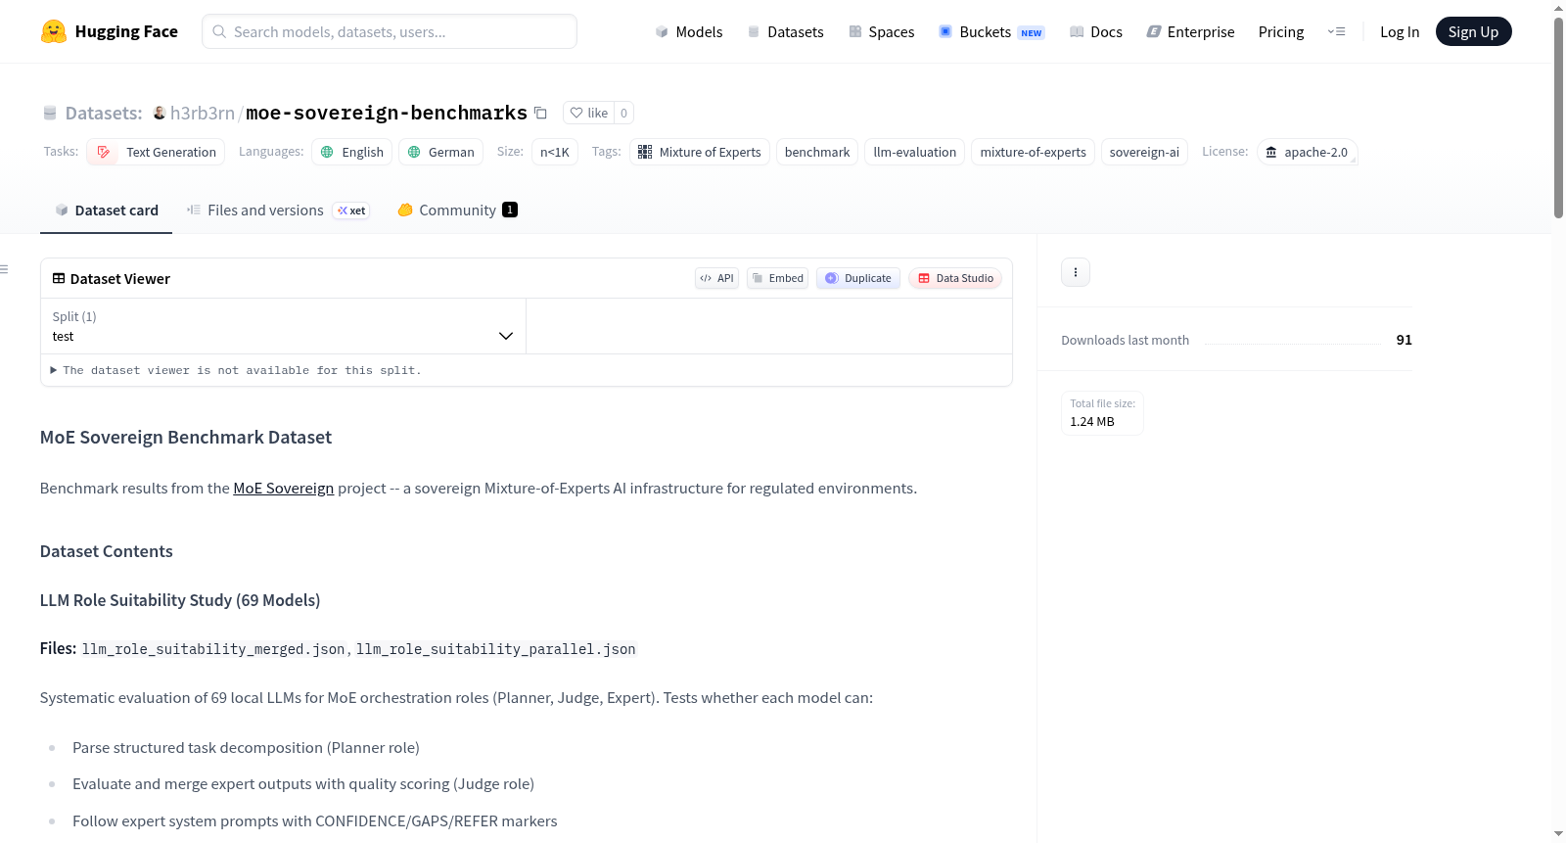The width and height of the screenshot is (1566, 843).
Task: Click the Duplicate button
Action: tap(858, 278)
